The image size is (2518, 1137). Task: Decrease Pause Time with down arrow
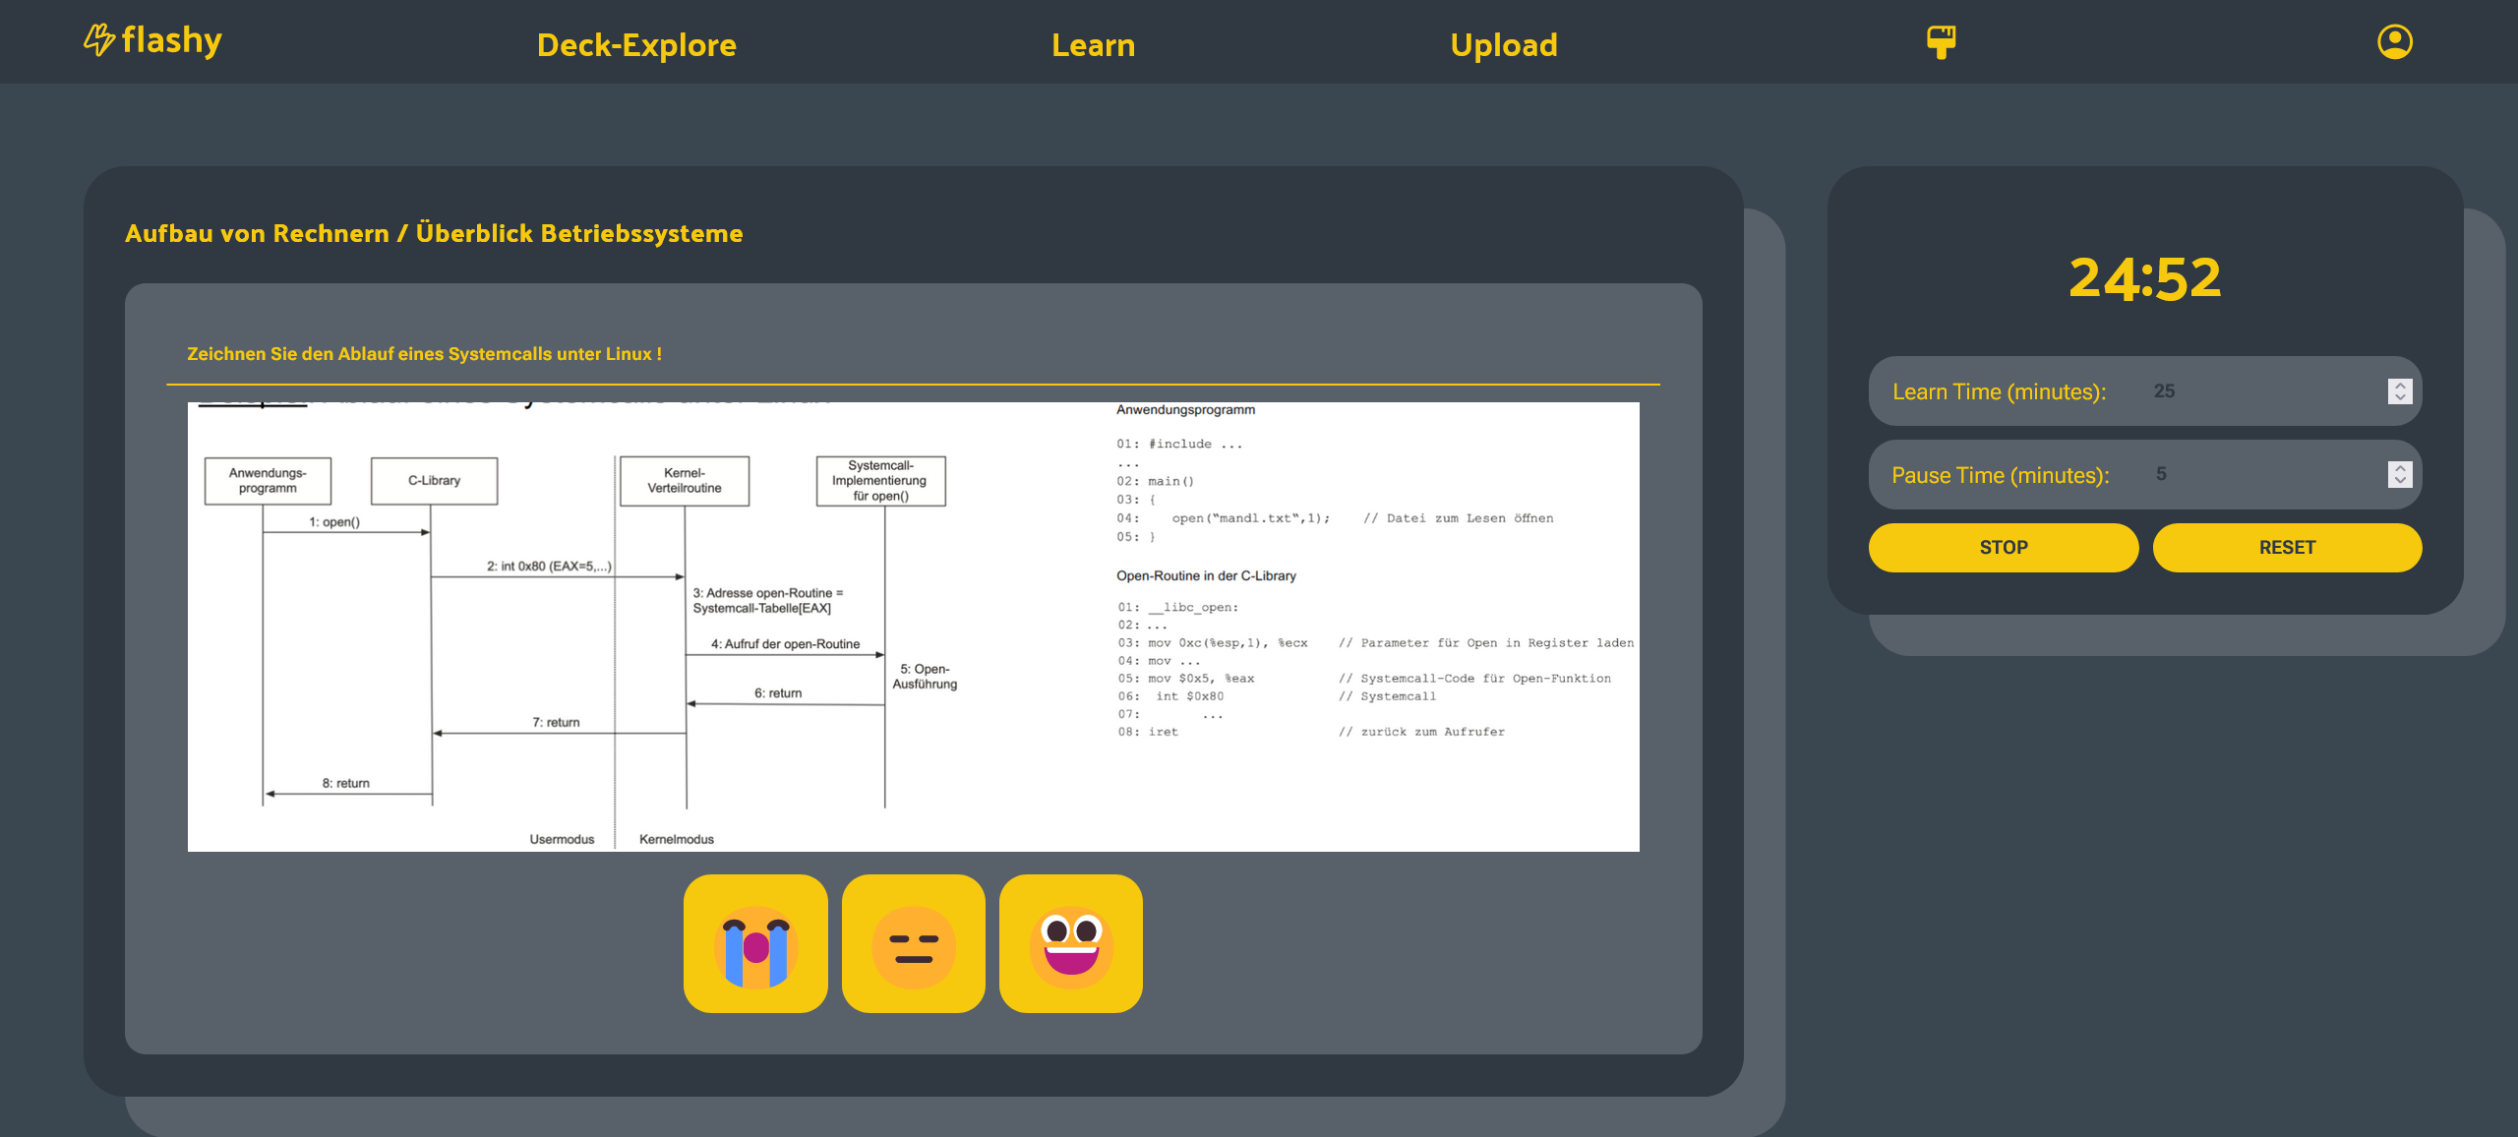click(x=2400, y=481)
